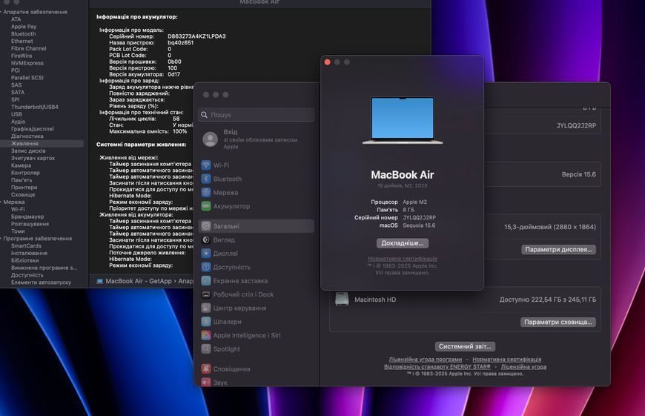Open Параметри дисплея button
645x416 pixels.
[x=558, y=249]
